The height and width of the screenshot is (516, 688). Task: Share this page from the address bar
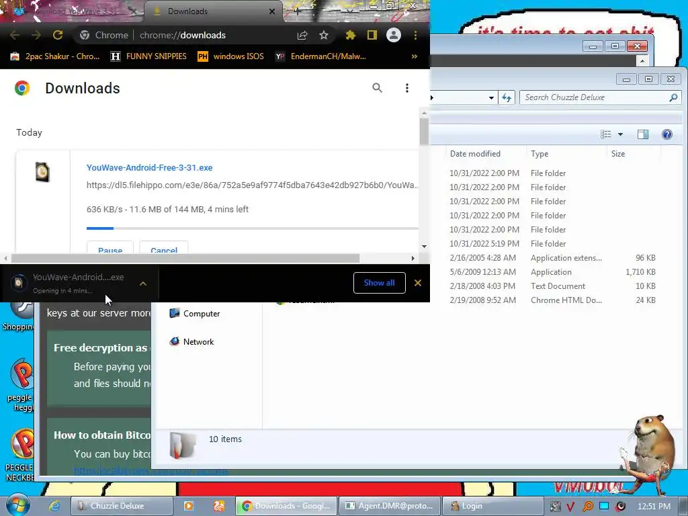(x=302, y=35)
